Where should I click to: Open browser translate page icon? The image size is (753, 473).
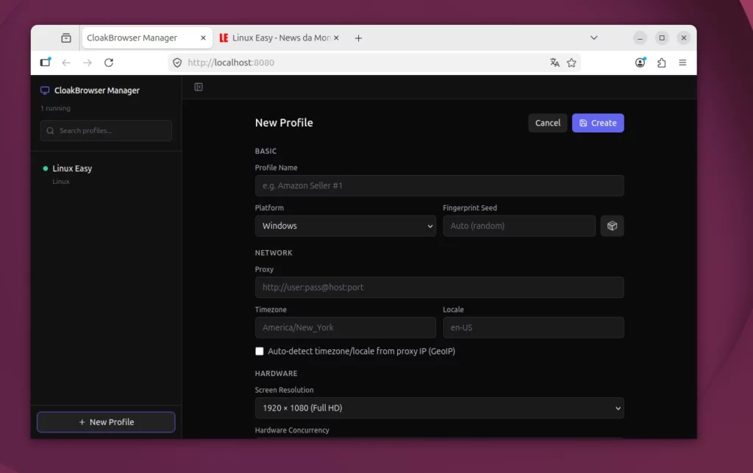coord(554,63)
